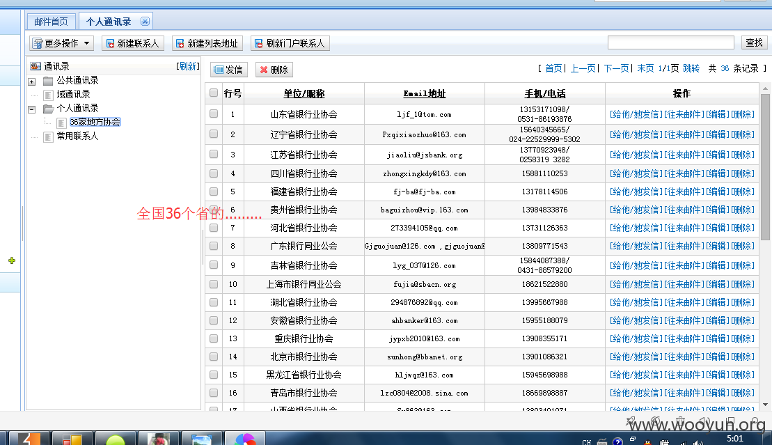Image resolution: width=772 pixels, height=445 pixels.
Task: Click the 新建联系人 button
Action: coord(132,43)
